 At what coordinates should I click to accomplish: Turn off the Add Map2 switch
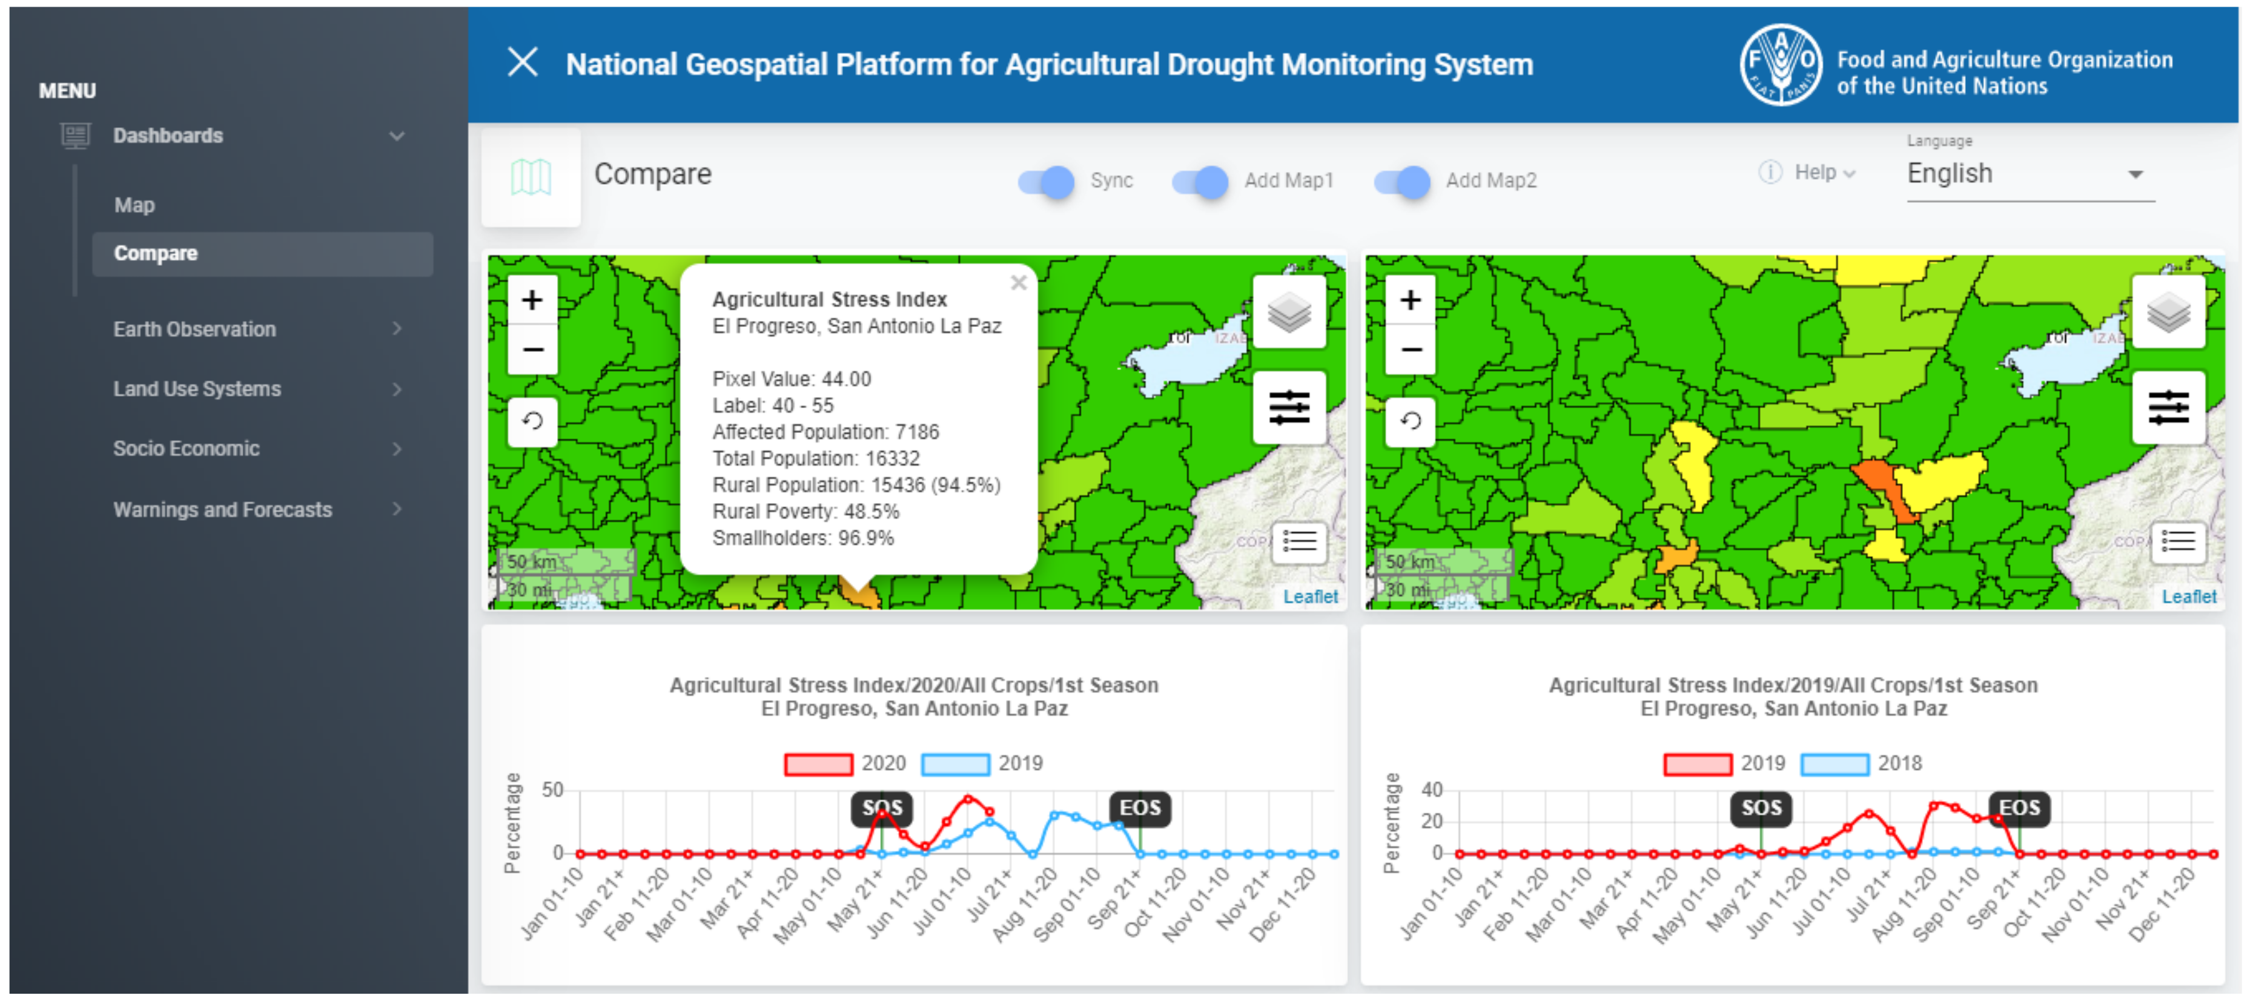1402,181
